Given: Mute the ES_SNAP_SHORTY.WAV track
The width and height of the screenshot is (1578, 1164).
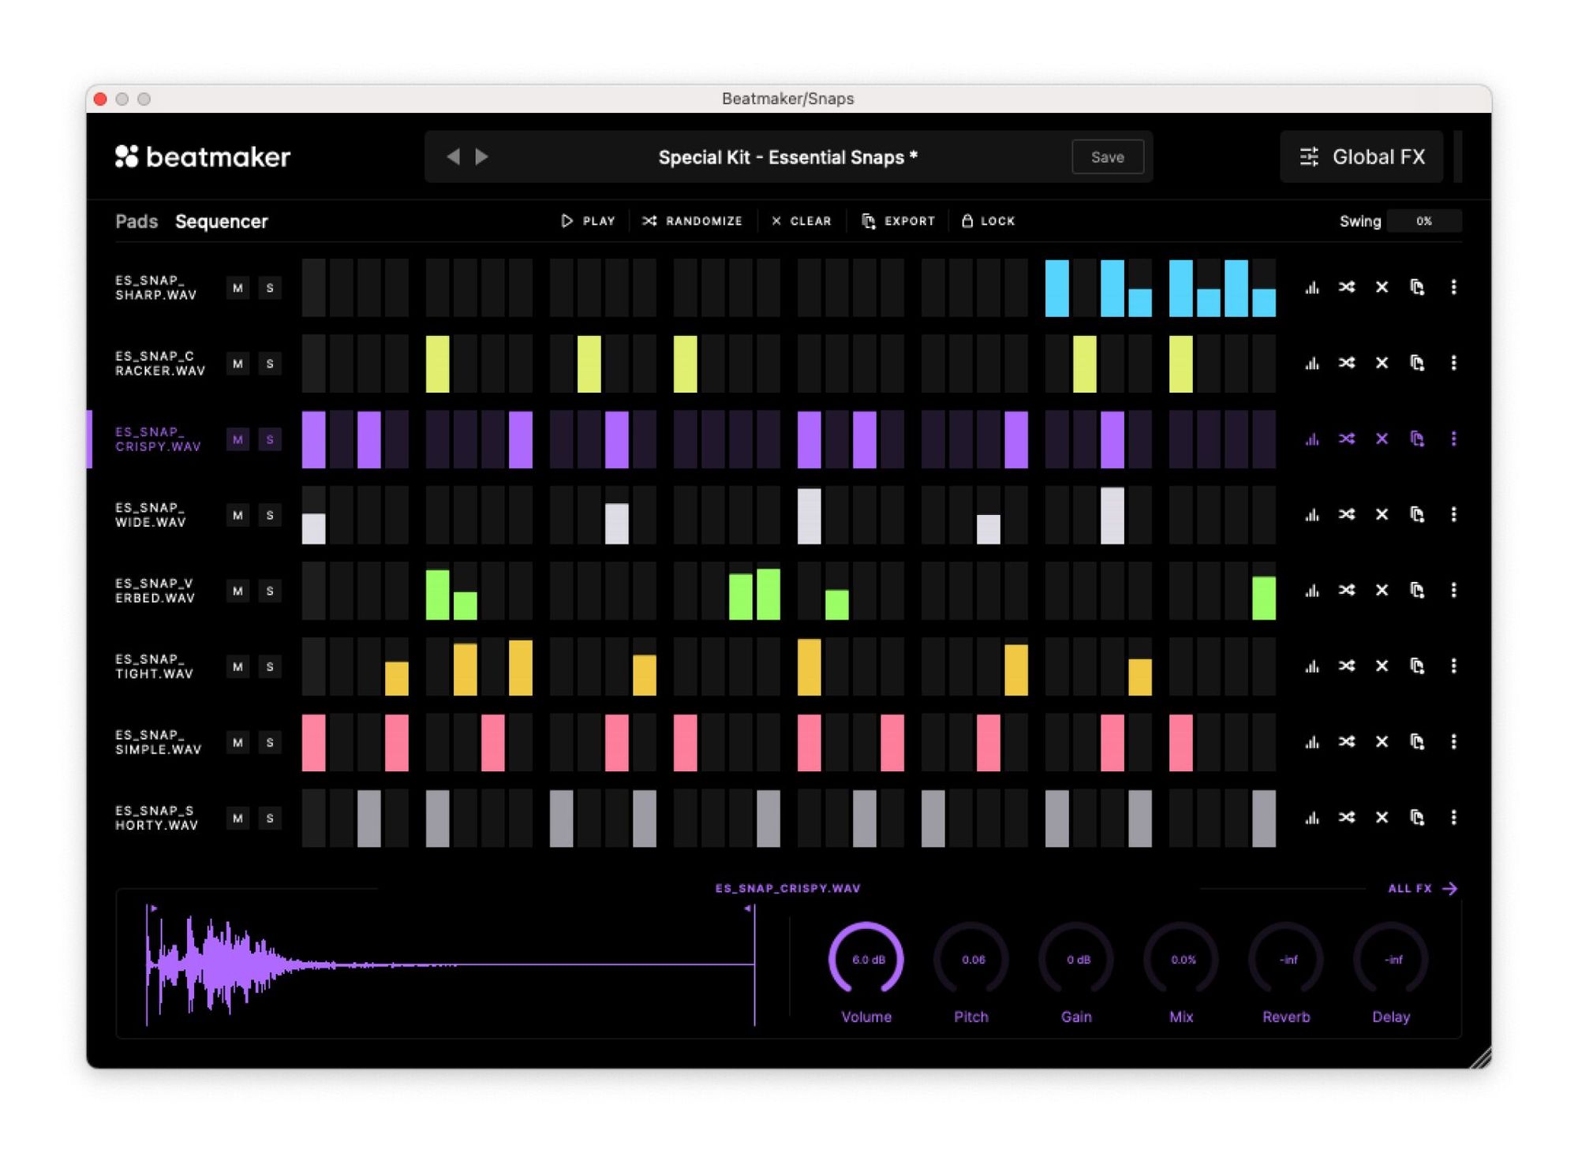Looking at the screenshot, I should 236,818.
